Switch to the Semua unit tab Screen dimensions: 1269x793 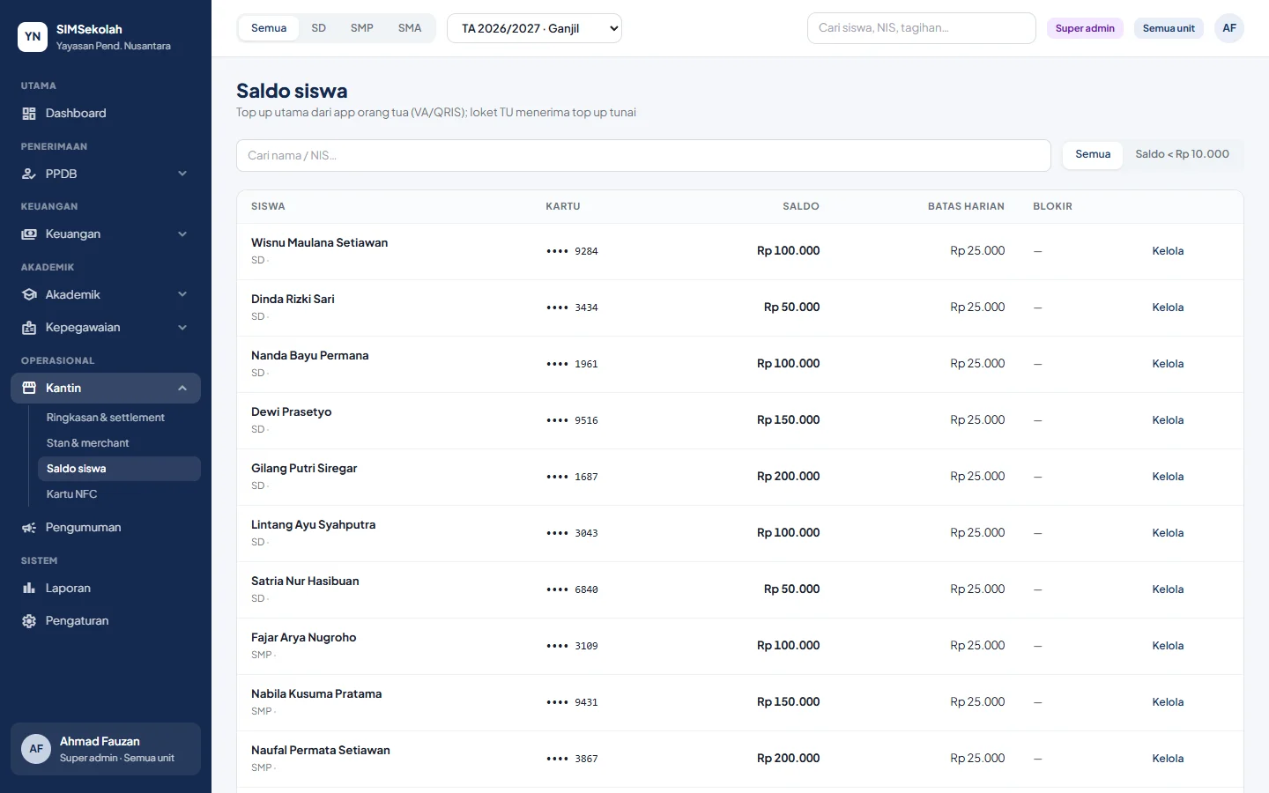[269, 28]
